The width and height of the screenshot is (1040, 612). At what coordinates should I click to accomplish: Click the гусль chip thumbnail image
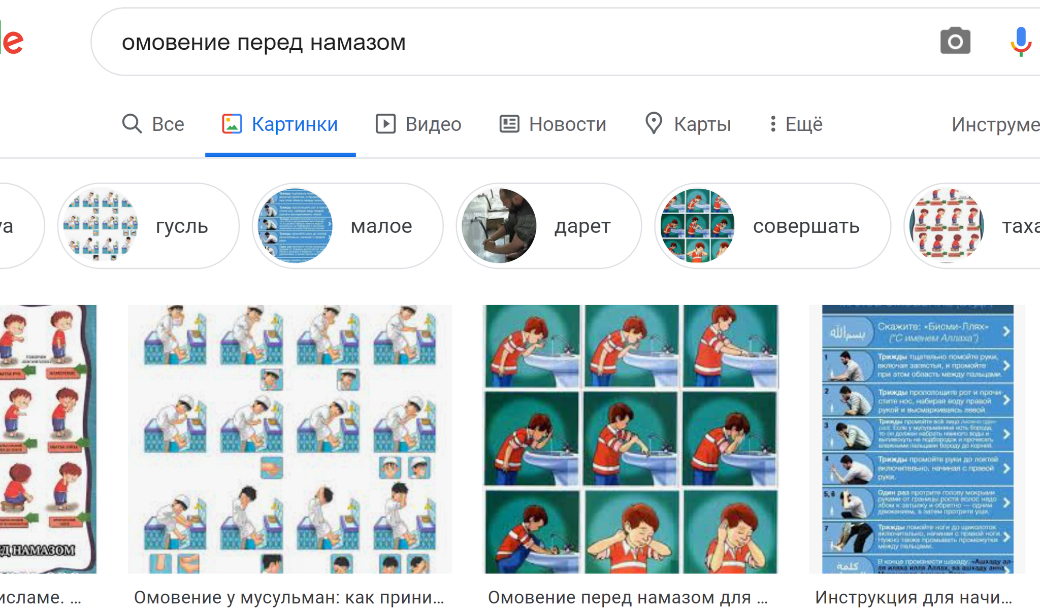[x=101, y=226]
